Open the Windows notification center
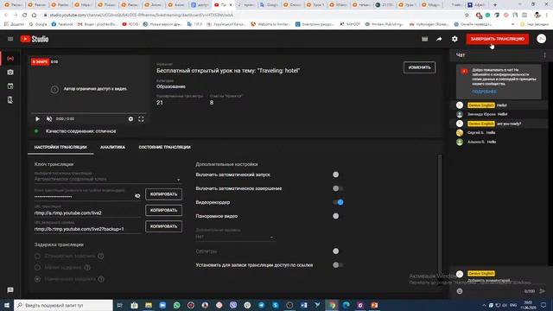The height and width of the screenshot is (311, 553). 543,305
